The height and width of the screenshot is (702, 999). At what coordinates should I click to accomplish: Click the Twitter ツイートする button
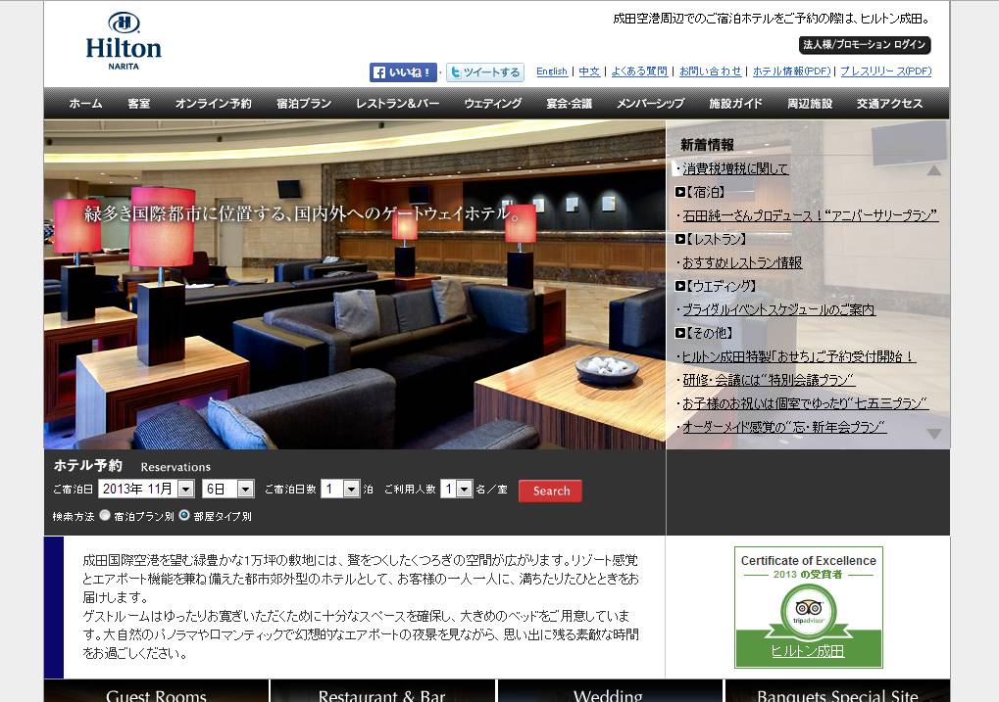click(485, 71)
